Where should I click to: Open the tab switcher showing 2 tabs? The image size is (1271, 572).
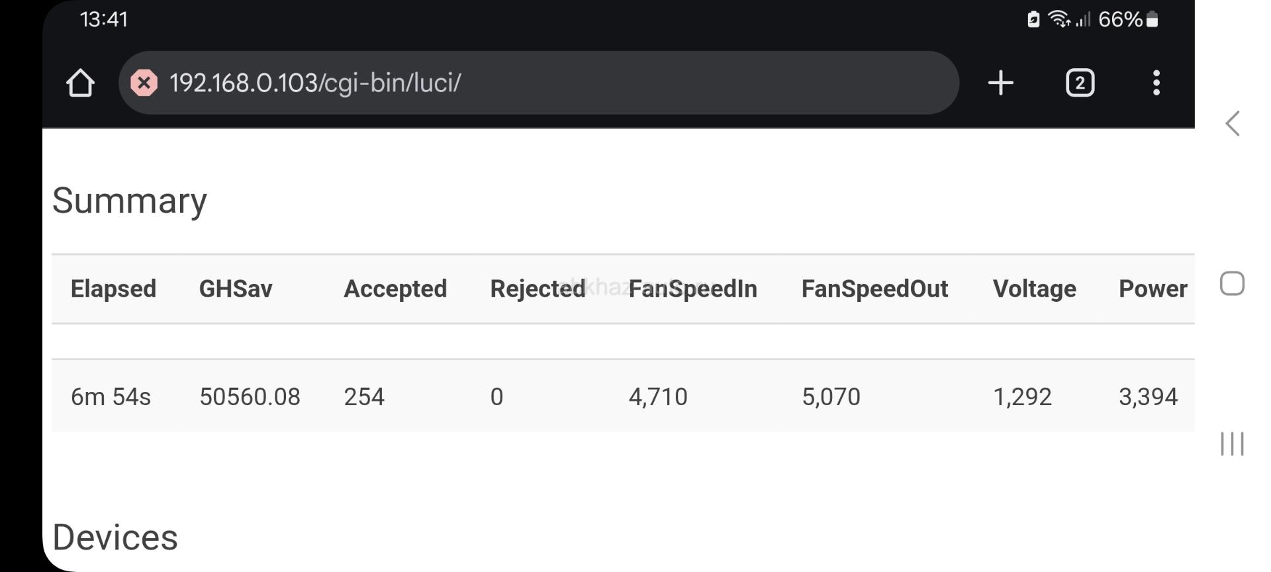pyautogui.click(x=1080, y=83)
